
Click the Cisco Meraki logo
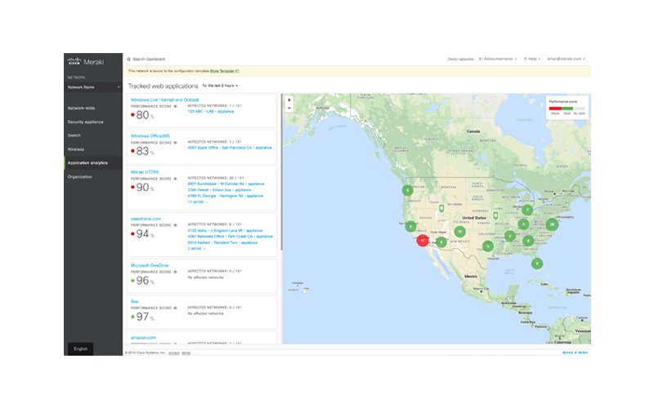point(86,62)
